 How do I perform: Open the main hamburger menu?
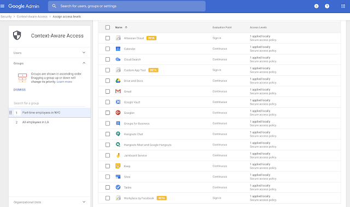pos(2,6)
